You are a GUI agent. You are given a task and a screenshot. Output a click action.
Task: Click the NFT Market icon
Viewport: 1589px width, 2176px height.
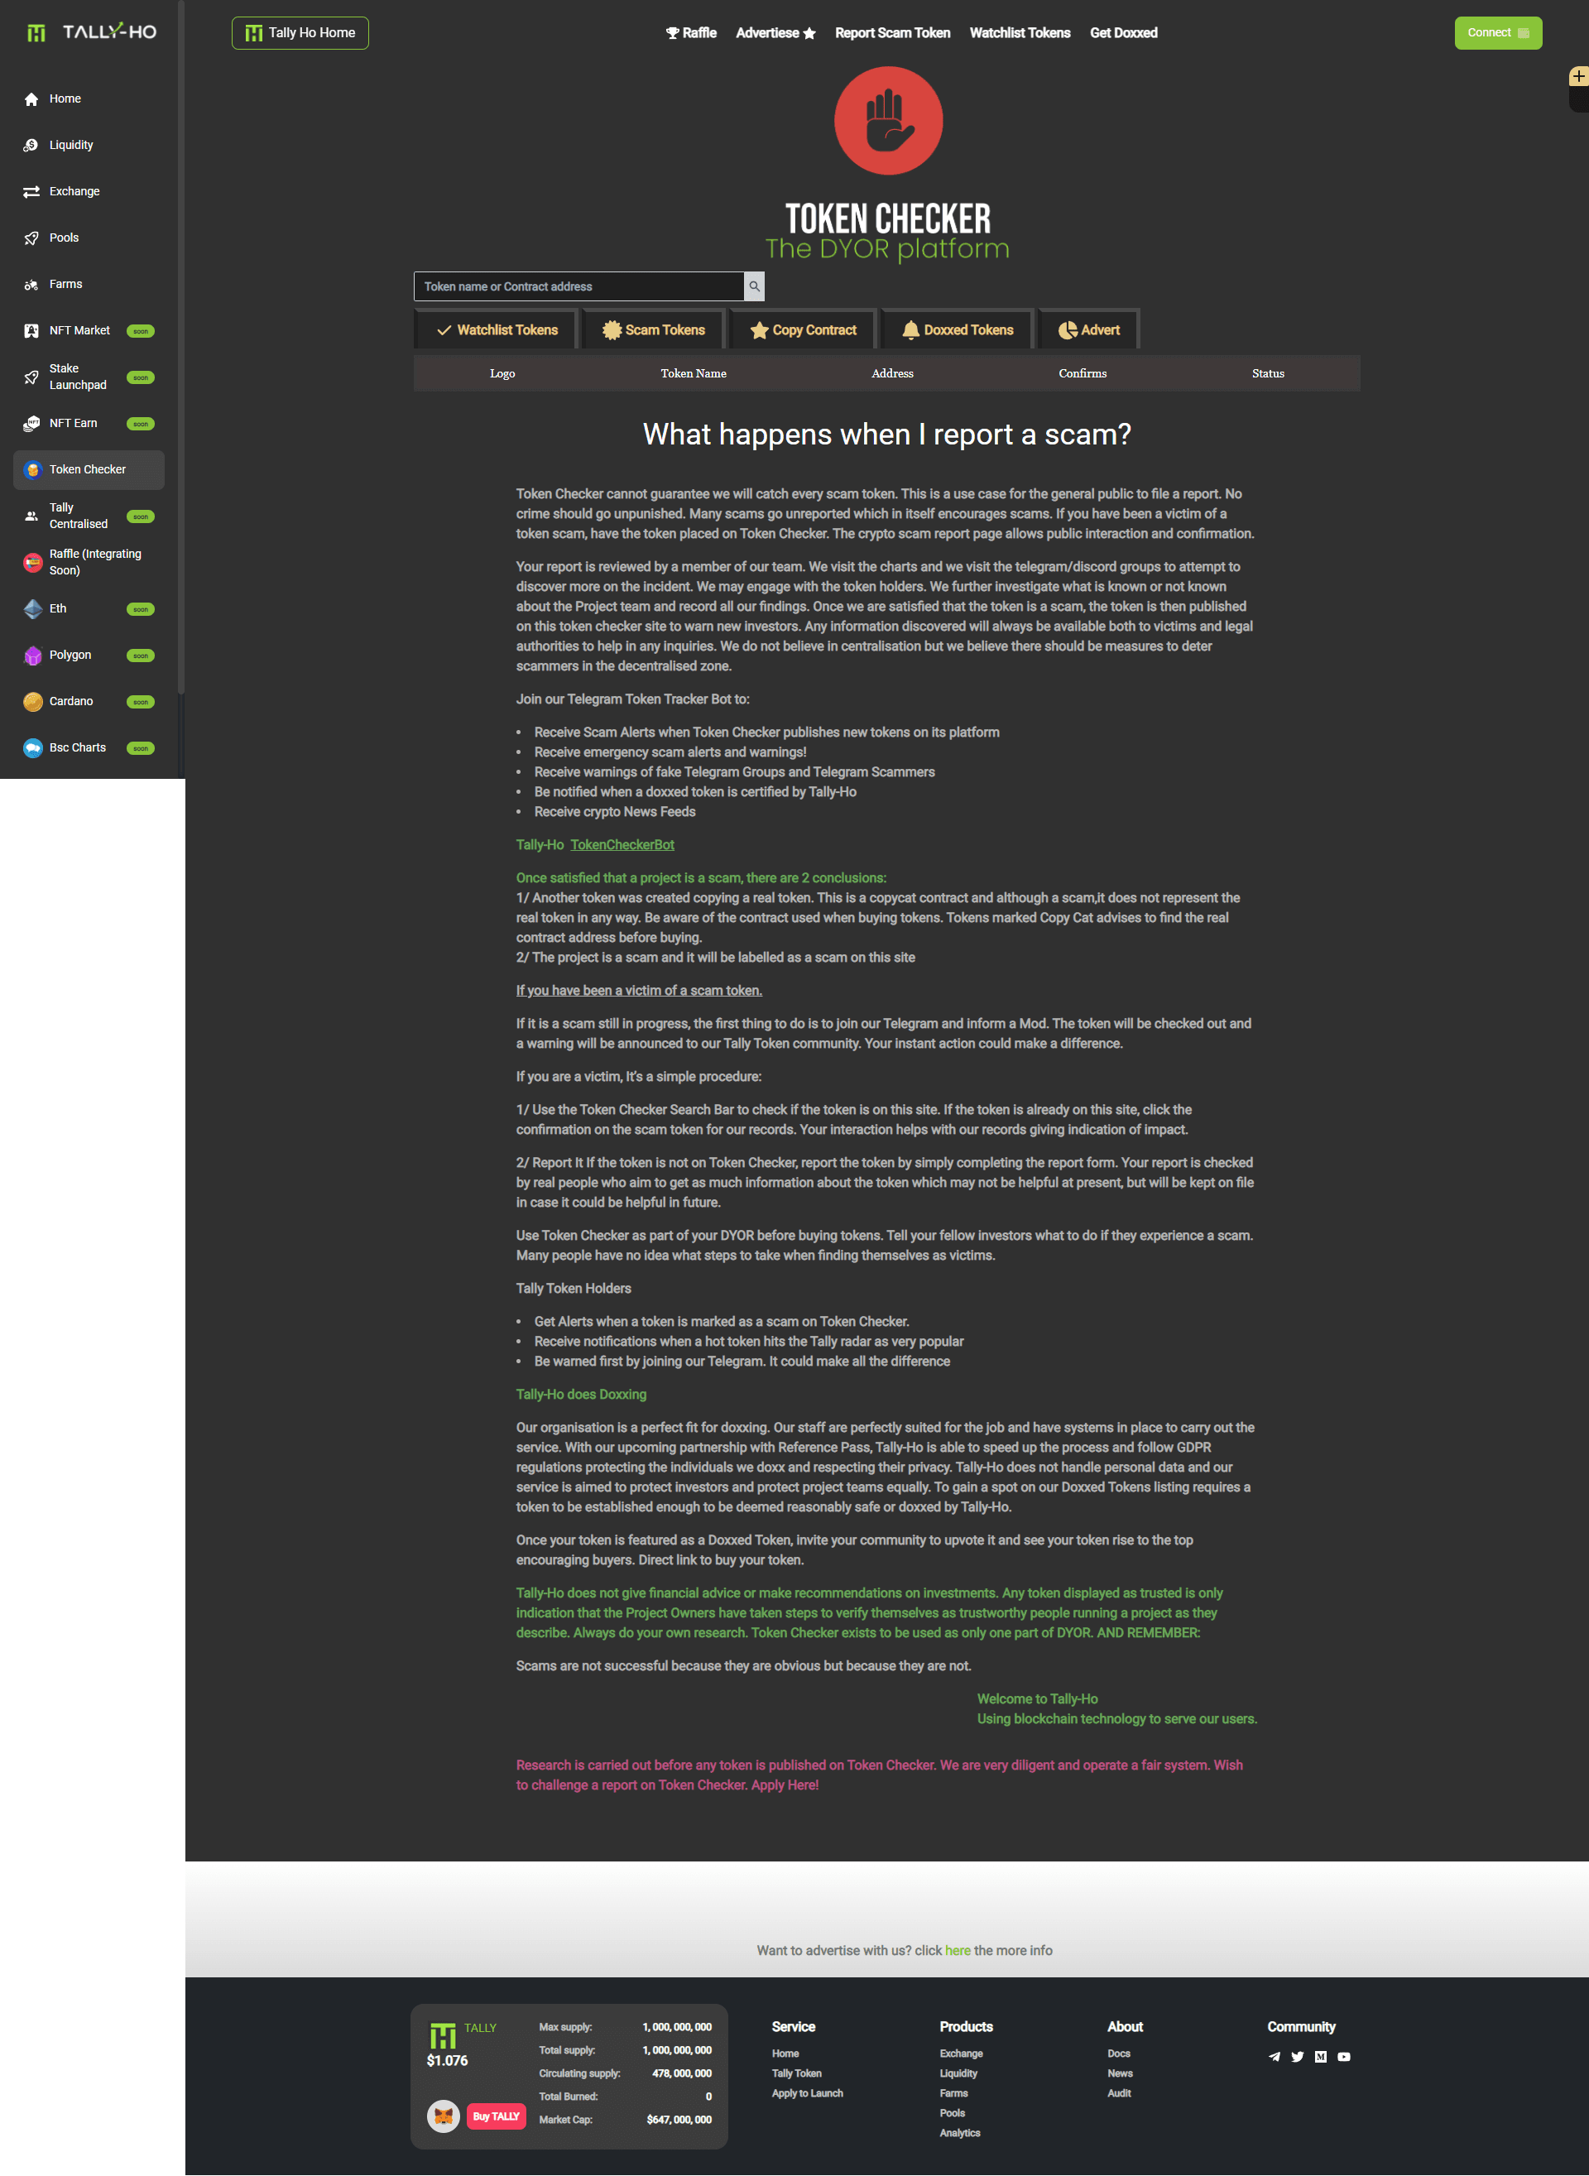[31, 331]
